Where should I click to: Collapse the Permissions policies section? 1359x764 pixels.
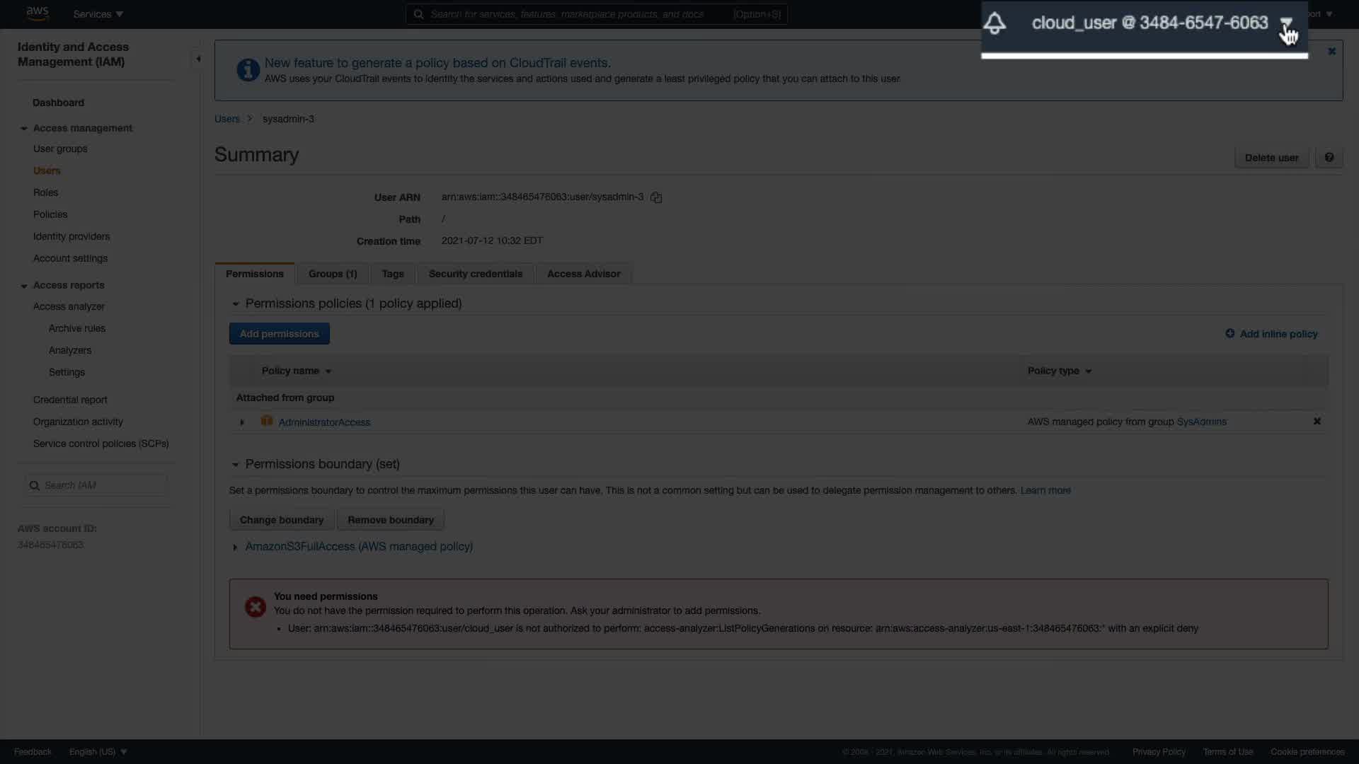click(236, 304)
